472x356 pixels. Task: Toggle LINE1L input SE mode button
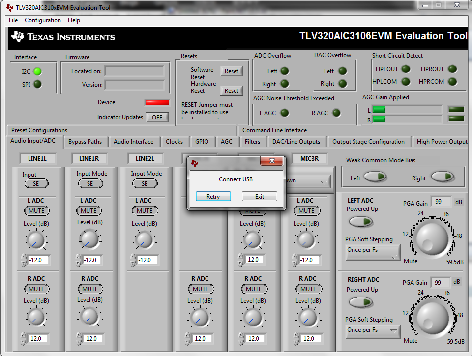(x=36, y=183)
